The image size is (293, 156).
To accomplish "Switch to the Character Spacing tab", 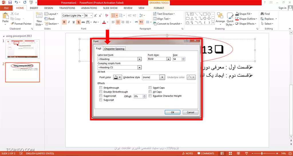I will (x=114, y=49).
